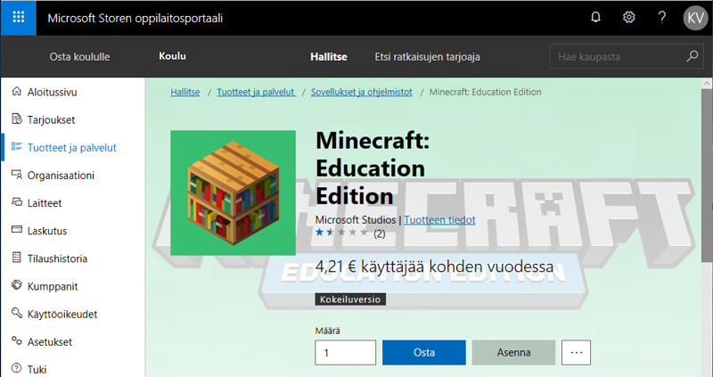
Task: Click the (2) review count
Action: point(380,234)
